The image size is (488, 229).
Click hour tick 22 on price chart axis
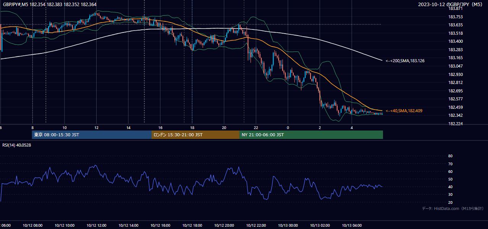click(256, 127)
